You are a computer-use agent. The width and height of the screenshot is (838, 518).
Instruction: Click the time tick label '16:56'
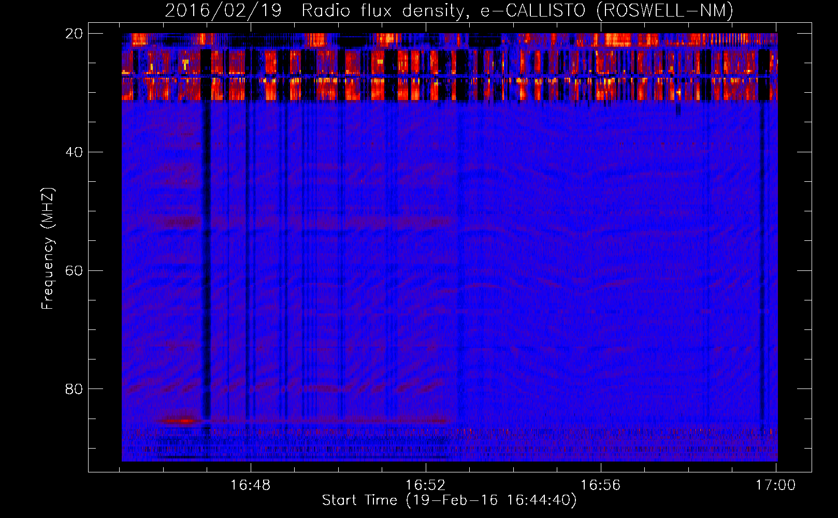click(x=600, y=485)
